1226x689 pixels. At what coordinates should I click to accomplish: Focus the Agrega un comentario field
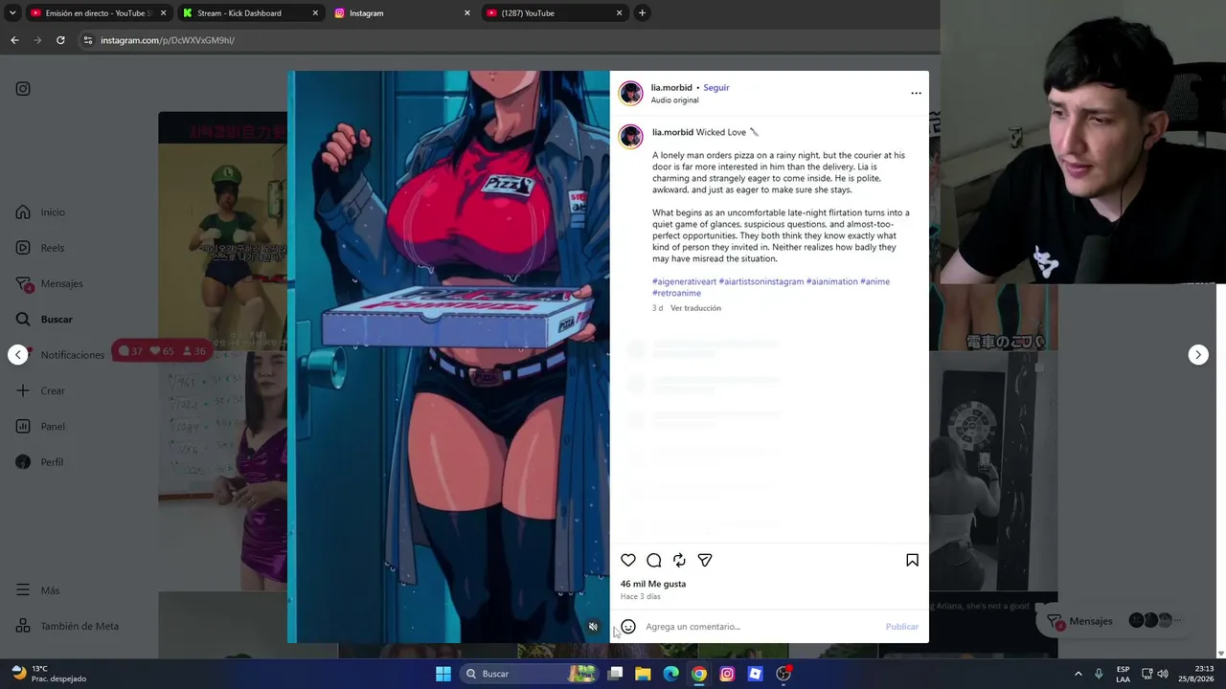click(761, 627)
